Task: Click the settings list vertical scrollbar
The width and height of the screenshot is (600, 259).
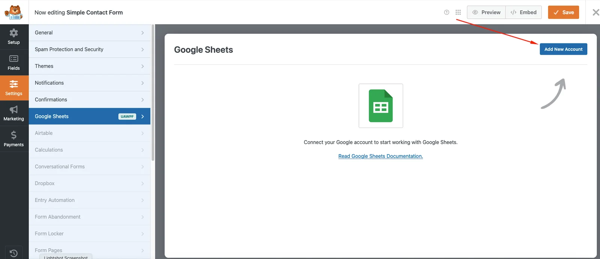Action: [153, 94]
